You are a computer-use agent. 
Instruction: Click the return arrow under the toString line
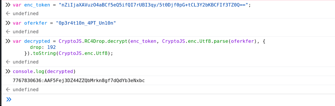[x=8, y=62]
